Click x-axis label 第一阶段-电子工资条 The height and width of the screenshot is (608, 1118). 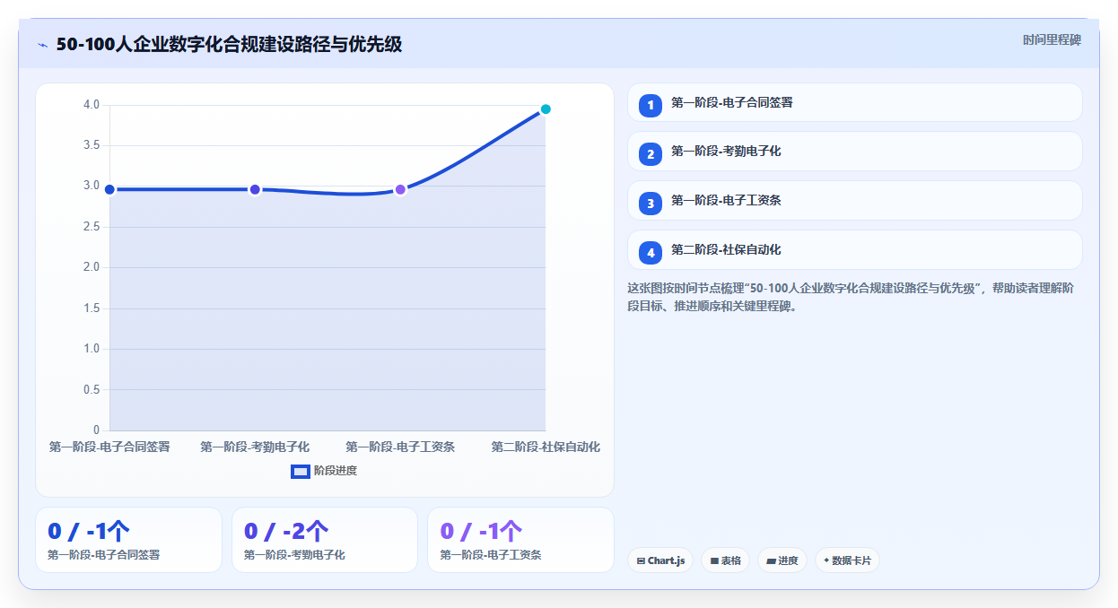[400, 447]
